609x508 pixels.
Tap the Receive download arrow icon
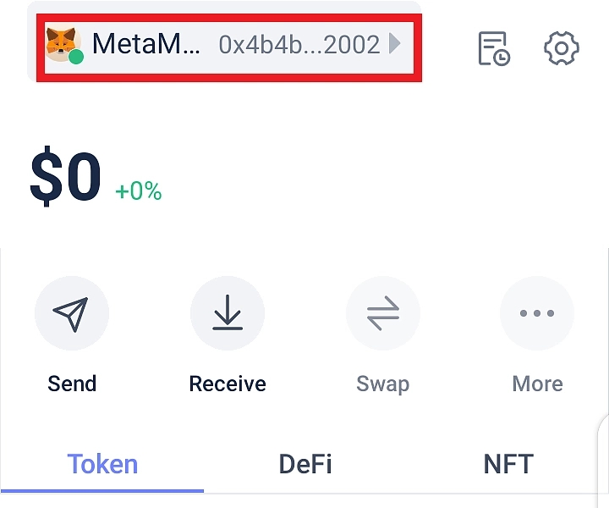(227, 314)
